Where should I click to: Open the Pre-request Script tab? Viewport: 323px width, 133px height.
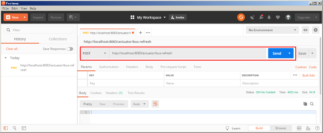click(x=173, y=67)
